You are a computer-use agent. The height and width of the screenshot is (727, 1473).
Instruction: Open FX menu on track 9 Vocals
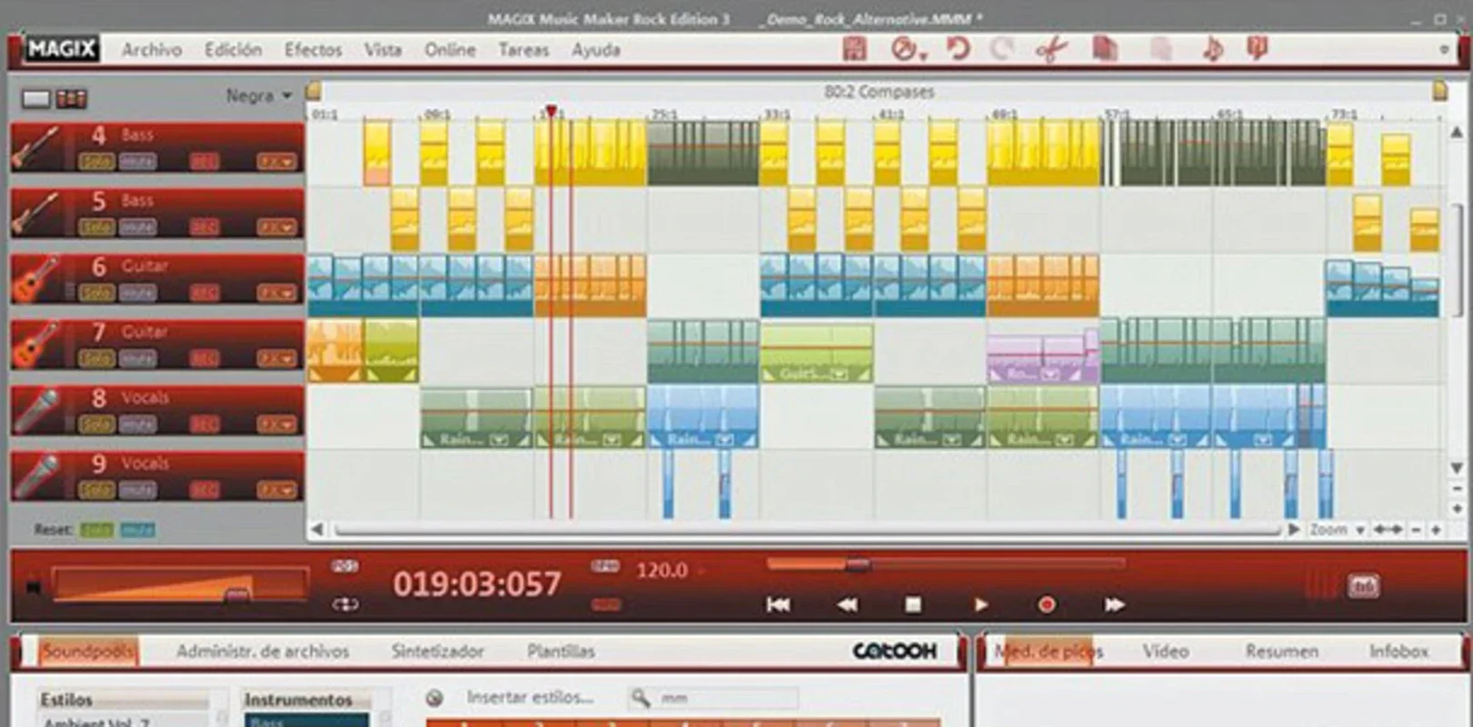click(x=277, y=490)
